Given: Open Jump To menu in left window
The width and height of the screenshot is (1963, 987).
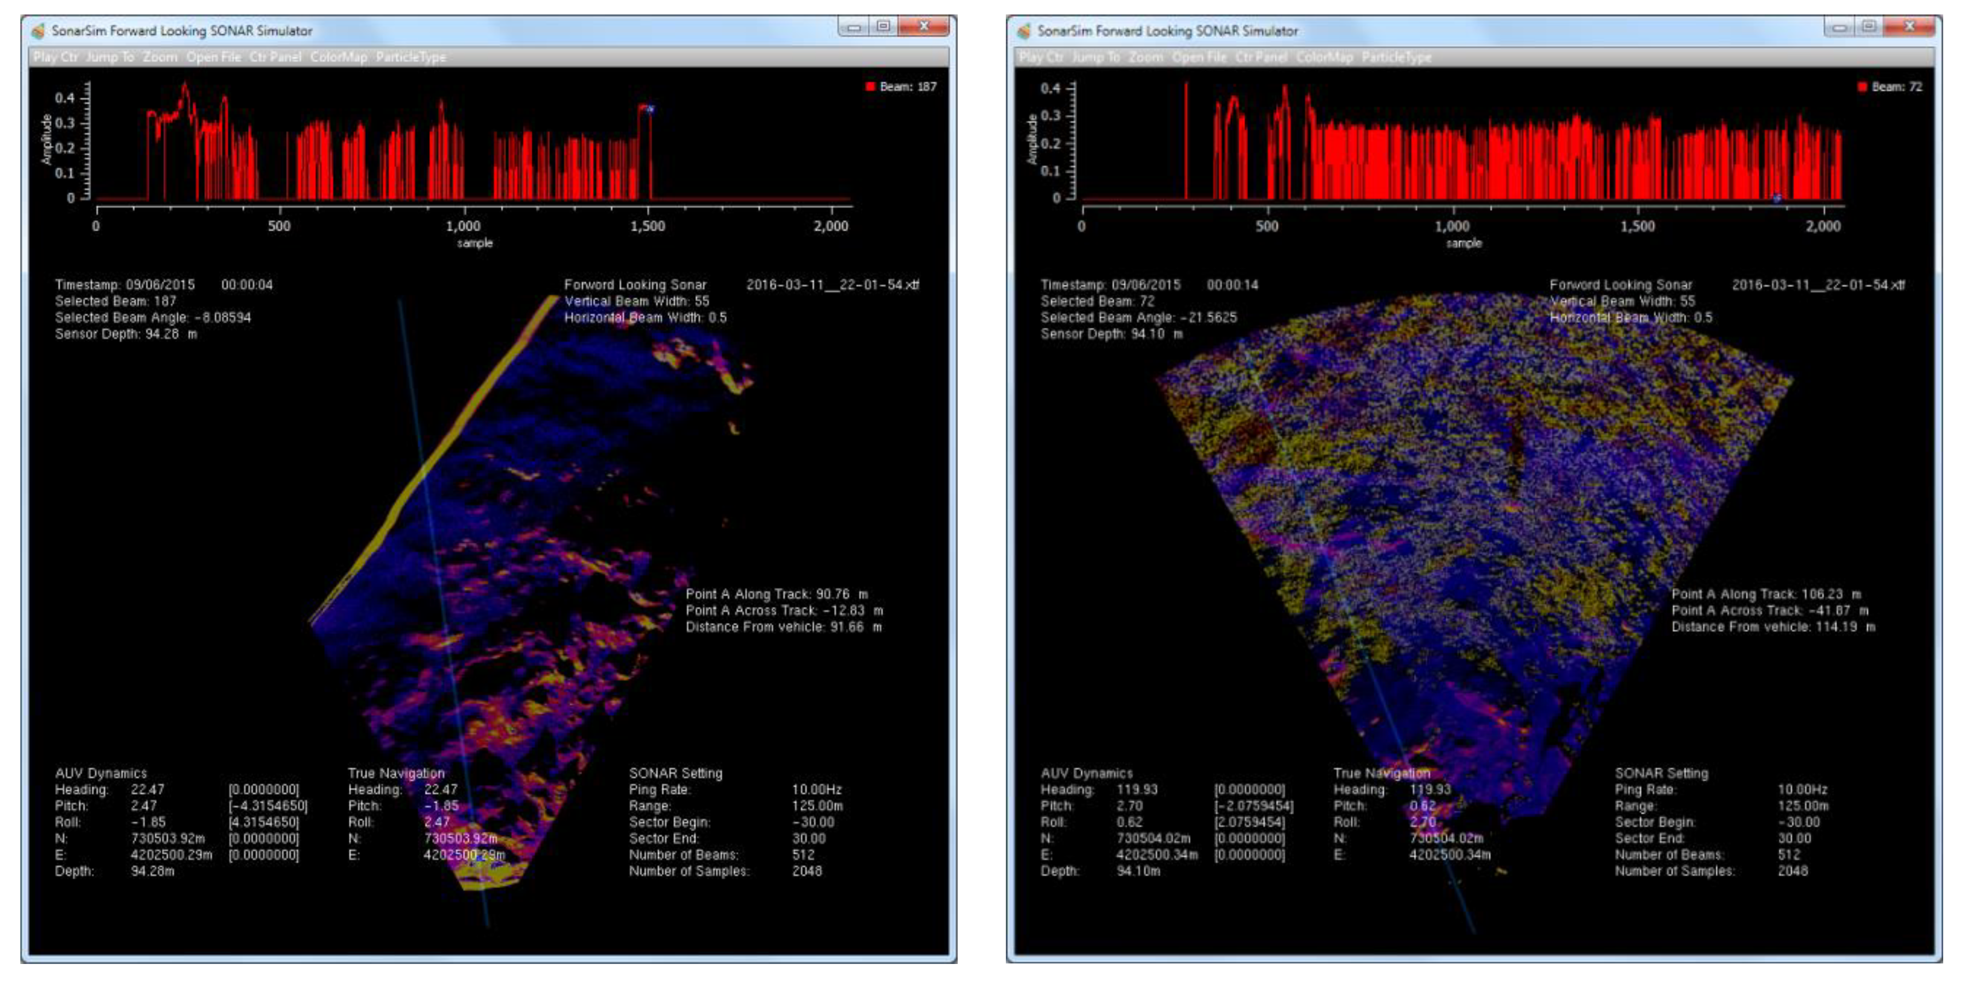Looking at the screenshot, I should tap(110, 57).
